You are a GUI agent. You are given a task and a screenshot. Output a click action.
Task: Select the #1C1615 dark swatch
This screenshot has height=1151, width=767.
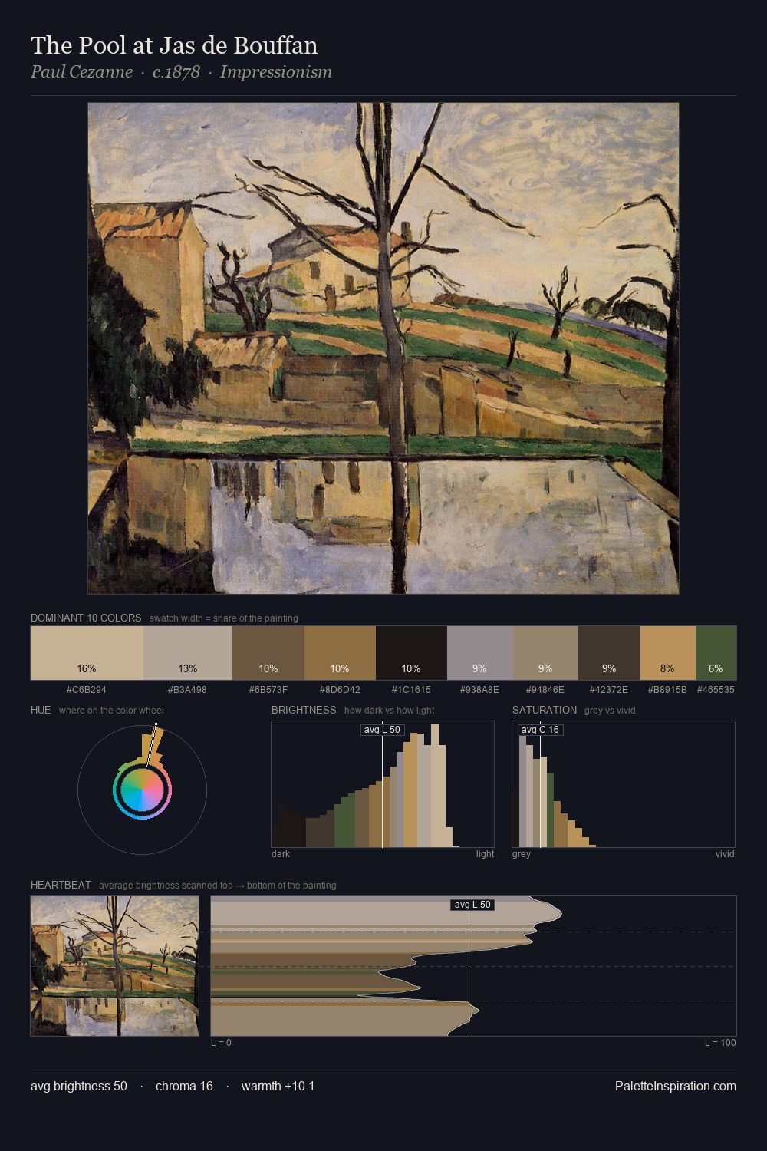click(411, 653)
